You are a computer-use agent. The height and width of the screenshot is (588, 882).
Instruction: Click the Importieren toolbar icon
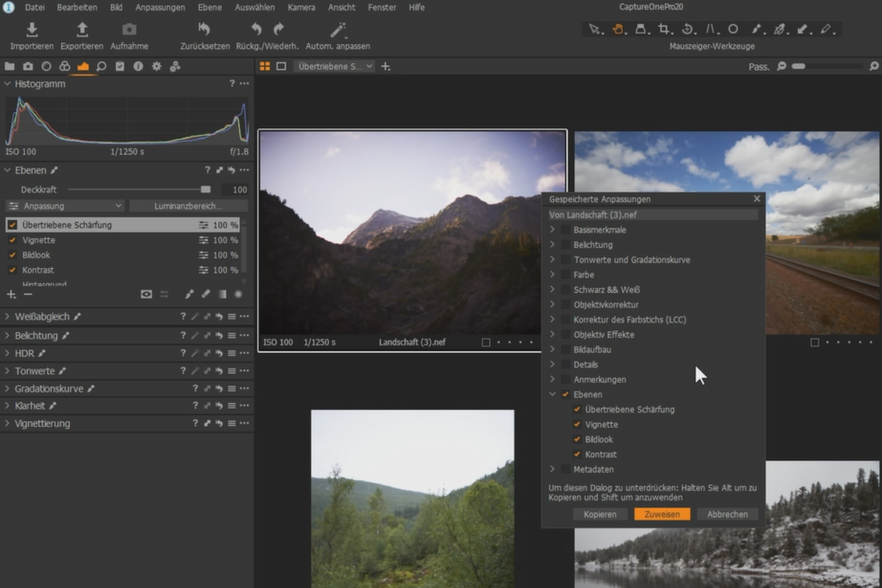[32, 29]
